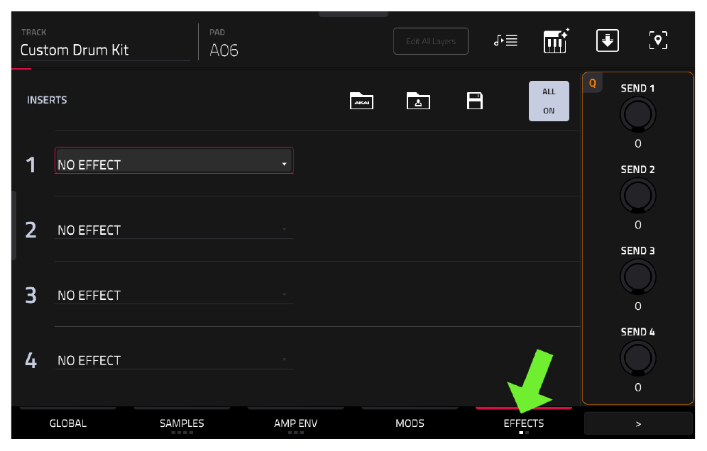Switch to the MODS tab
Viewport: 707px width, 451px height.
(x=410, y=423)
